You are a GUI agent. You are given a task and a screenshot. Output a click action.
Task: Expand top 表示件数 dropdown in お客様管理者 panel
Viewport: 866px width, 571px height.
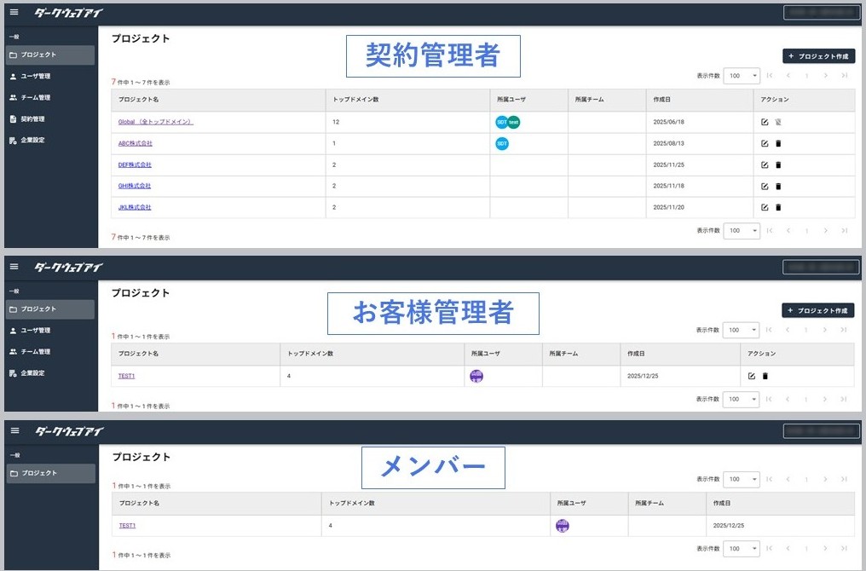click(x=741, y=330)
